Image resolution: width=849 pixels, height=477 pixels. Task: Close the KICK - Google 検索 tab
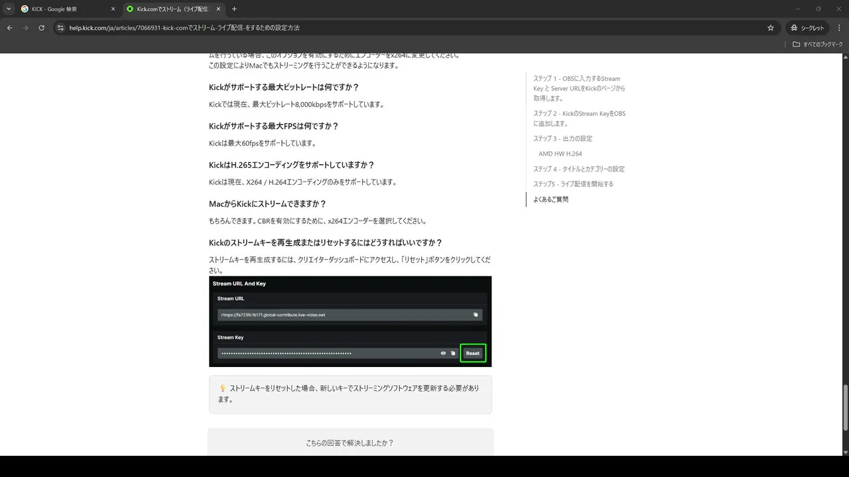(112, 9)
